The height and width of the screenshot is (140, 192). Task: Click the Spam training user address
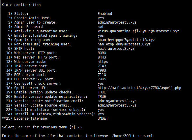[126, 40]
